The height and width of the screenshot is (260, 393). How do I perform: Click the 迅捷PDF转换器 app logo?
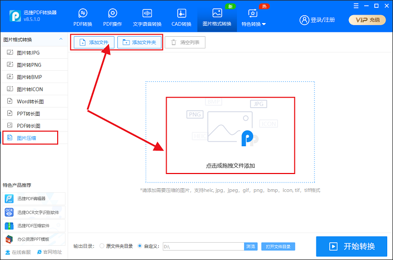pos(15,16)
